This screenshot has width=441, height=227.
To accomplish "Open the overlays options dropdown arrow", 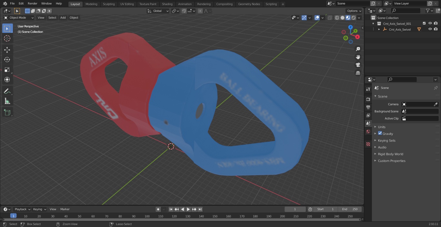I will click(x=323, y=18).
